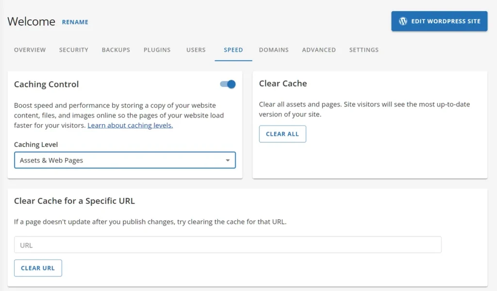497x291 pixels.
Task: Click the Clear Cache heading
Action: pyautogui.click(x=283, y=83)
